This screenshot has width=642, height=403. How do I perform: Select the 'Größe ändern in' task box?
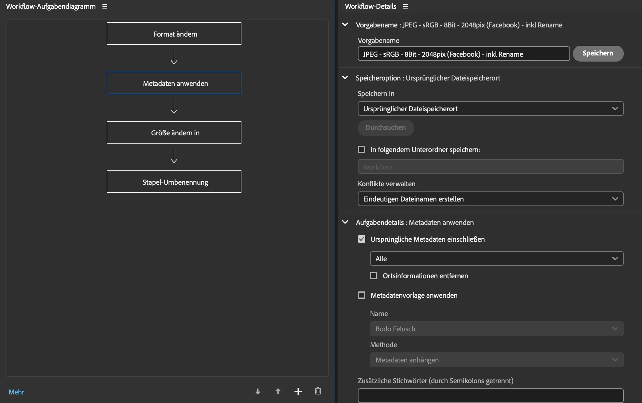tap(174, 133)
